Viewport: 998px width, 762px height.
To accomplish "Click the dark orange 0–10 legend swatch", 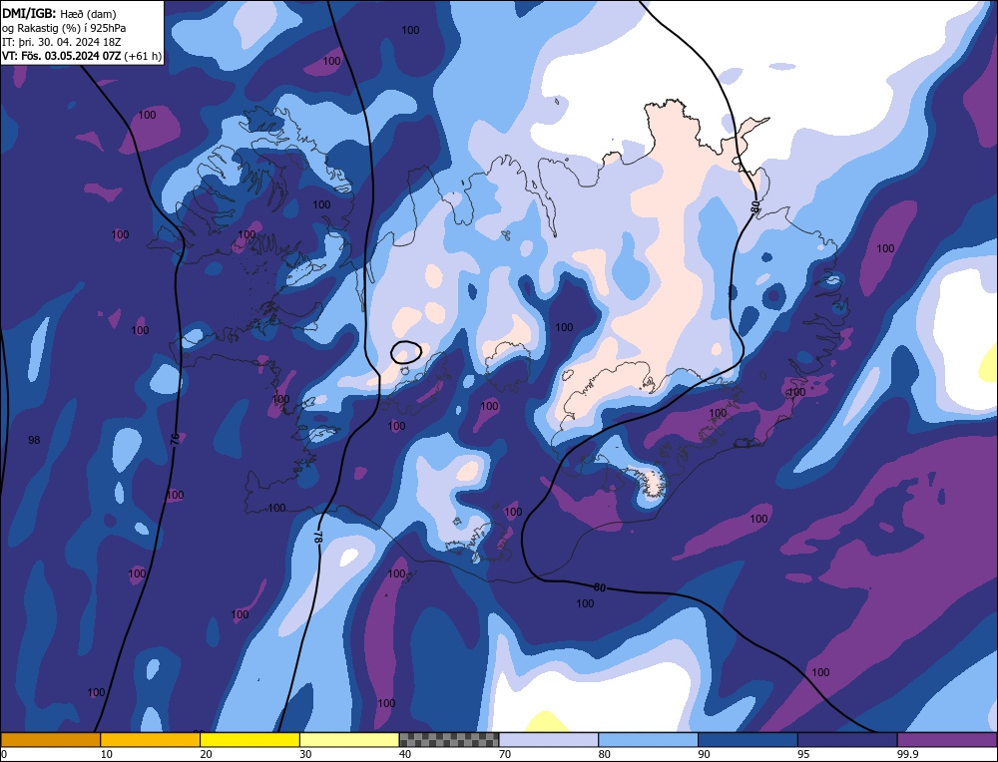I will tap(51, 739).
